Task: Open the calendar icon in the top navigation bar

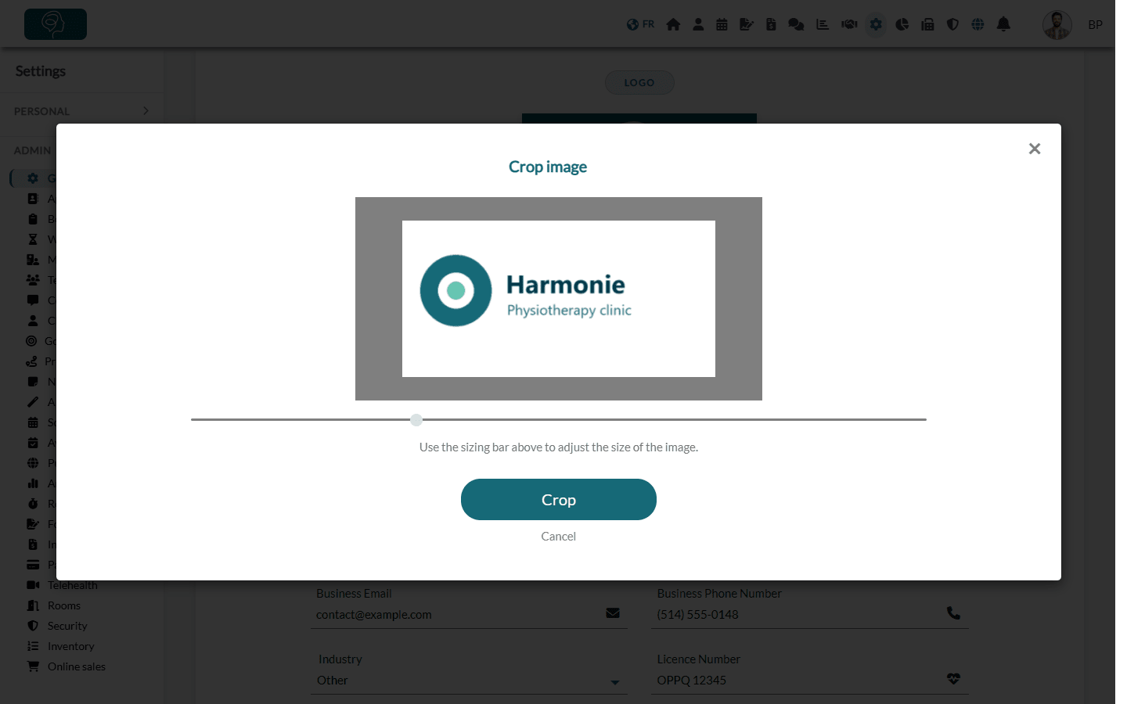Action: tap(722, 24)
